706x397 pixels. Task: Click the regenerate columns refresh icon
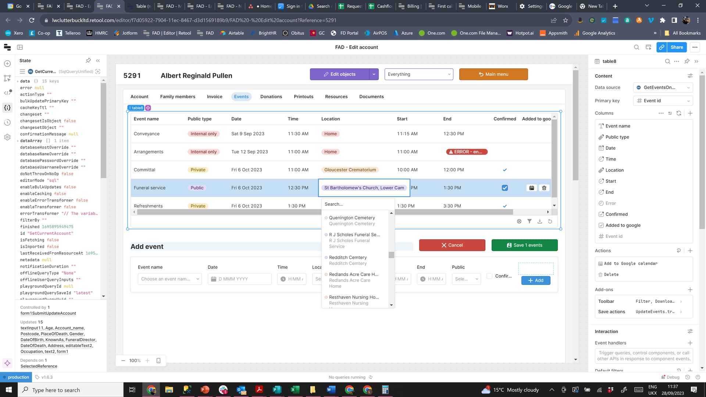tap(679, 113)
